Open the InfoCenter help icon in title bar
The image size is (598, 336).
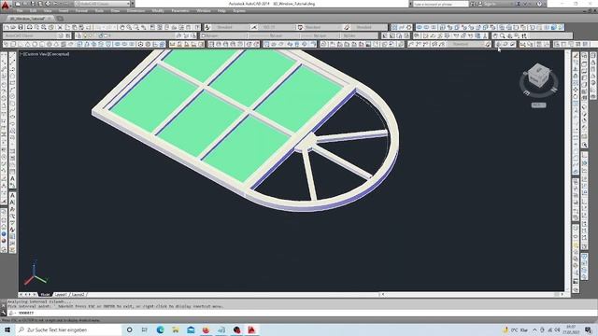coord(539,4)
